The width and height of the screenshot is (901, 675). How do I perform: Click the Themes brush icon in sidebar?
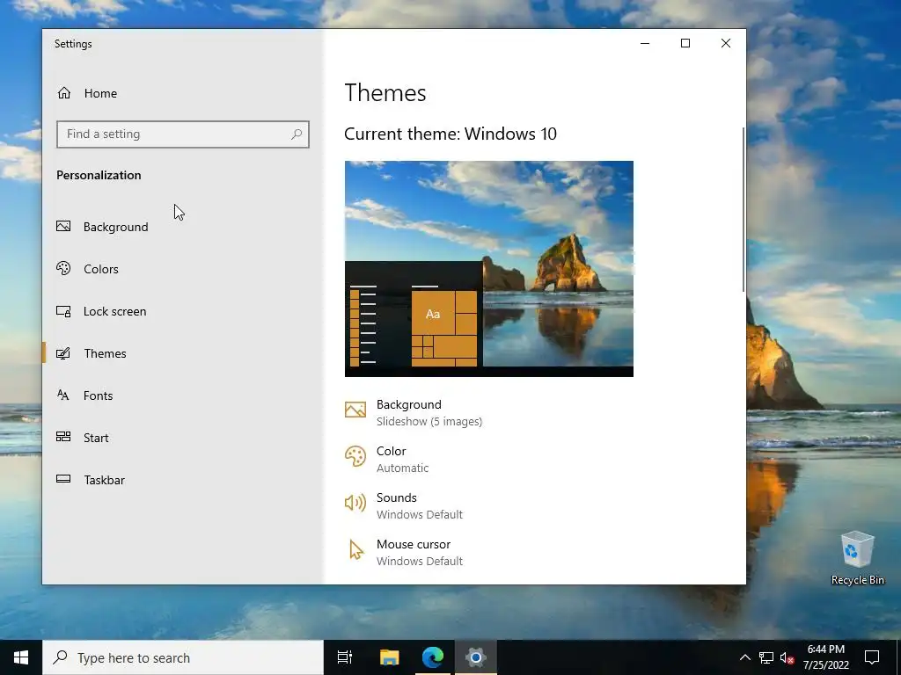pos(63,353)
